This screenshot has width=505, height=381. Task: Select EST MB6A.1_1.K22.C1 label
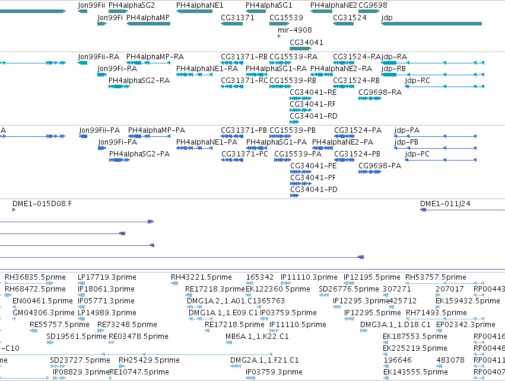point(257,337)
